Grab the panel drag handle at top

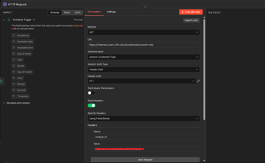145,7
